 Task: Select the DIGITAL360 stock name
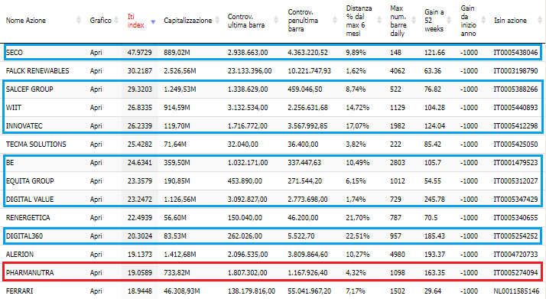pyautogui.click(x=24, y=236)
